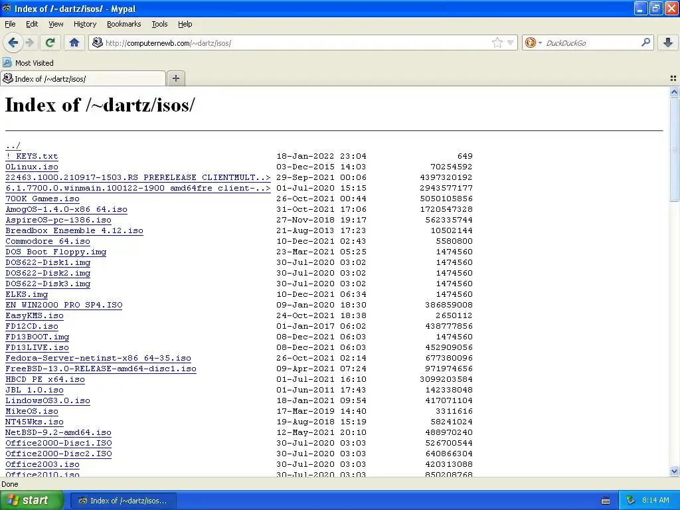Open the Windows Start menu
This screenshot has width=680, height=510.
click(31, 501)
